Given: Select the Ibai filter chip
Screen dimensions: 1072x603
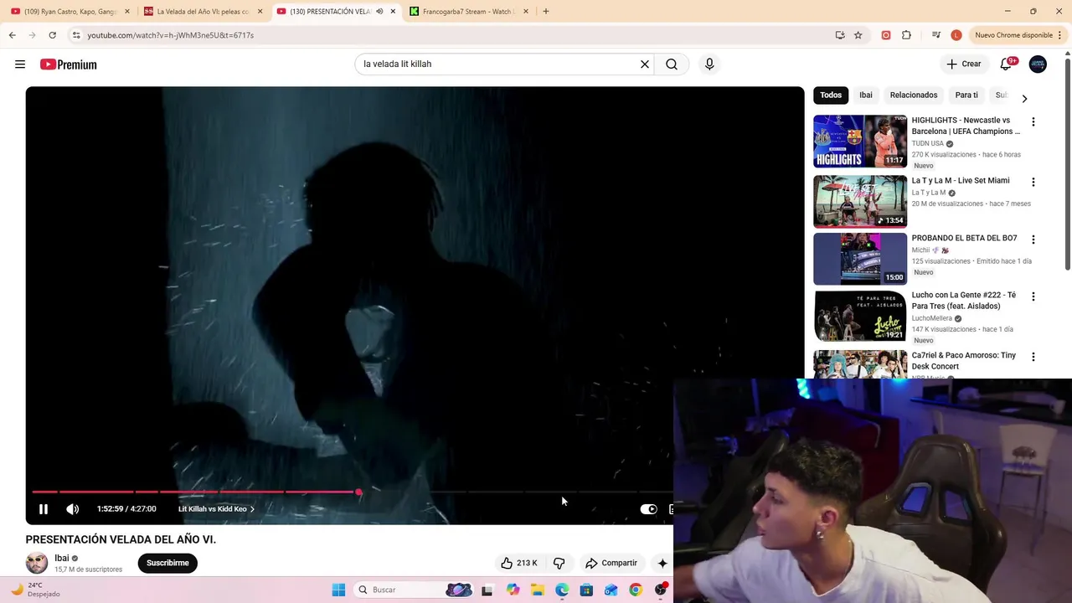Looking at the screenshot, I should click(866, 95).
